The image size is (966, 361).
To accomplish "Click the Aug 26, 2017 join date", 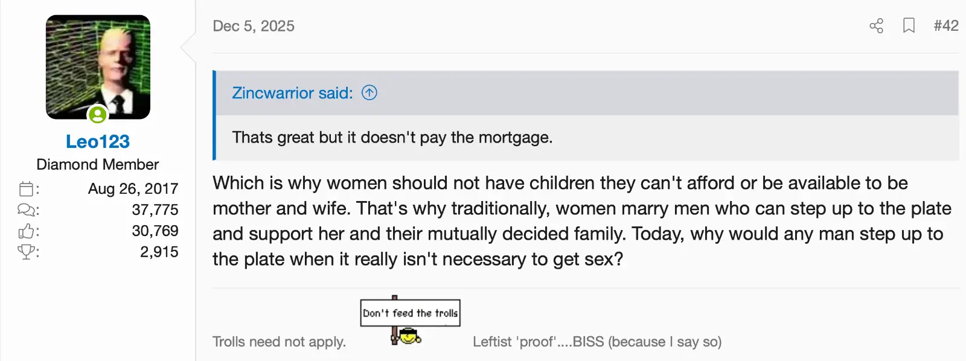I will 133,188.
